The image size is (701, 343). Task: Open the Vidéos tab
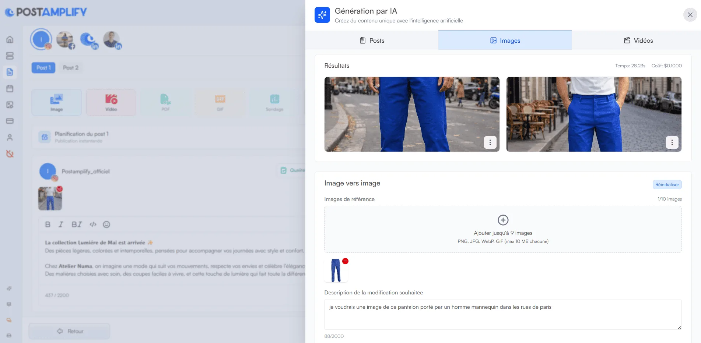pyautogui.click(x=638, y=40)
